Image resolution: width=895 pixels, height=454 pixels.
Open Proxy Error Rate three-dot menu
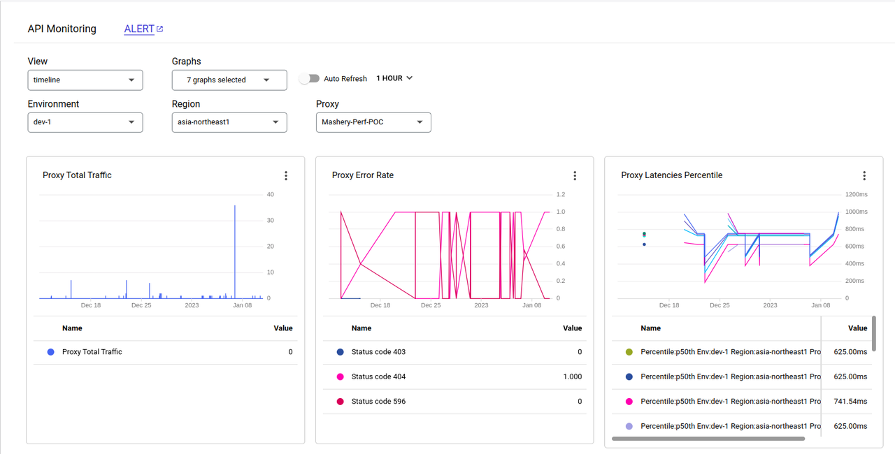point(575,176)
